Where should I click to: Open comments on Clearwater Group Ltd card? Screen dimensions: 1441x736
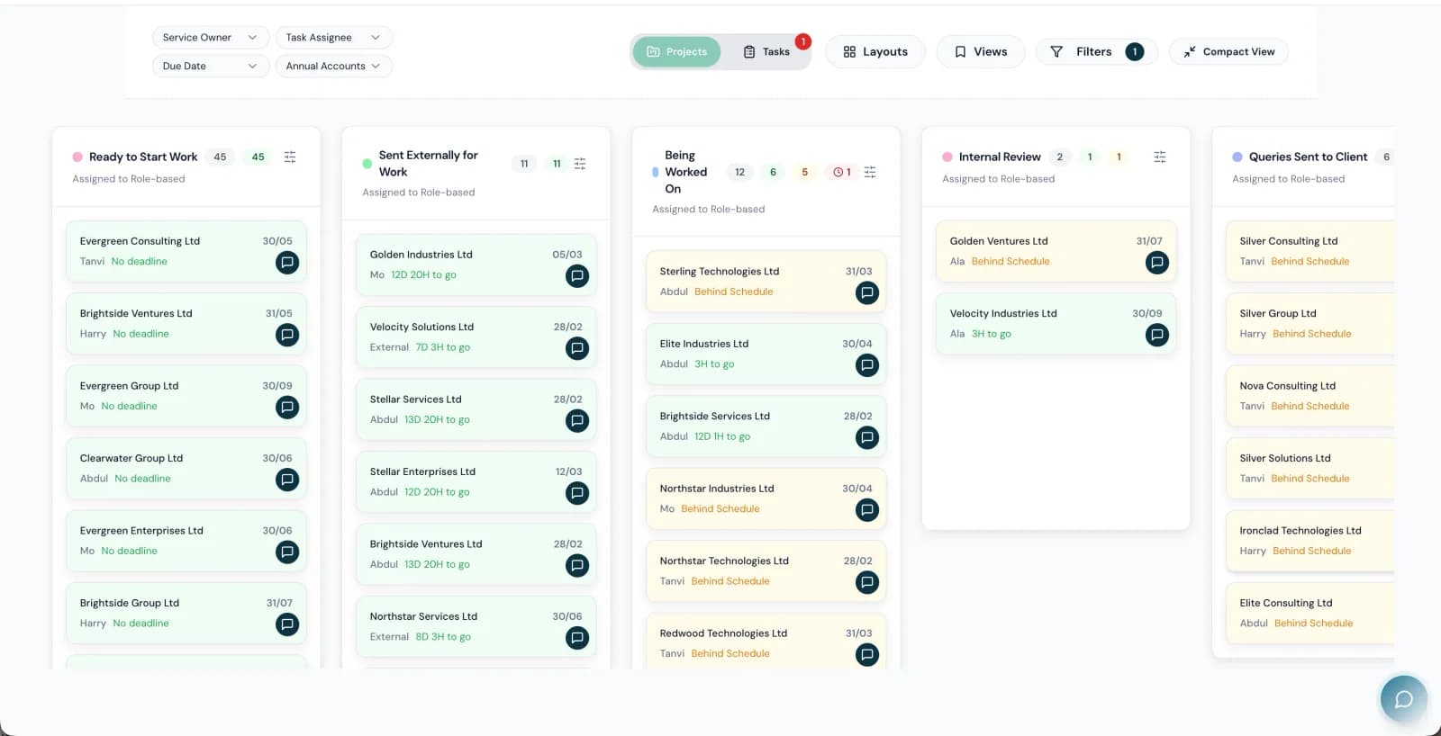287,480
